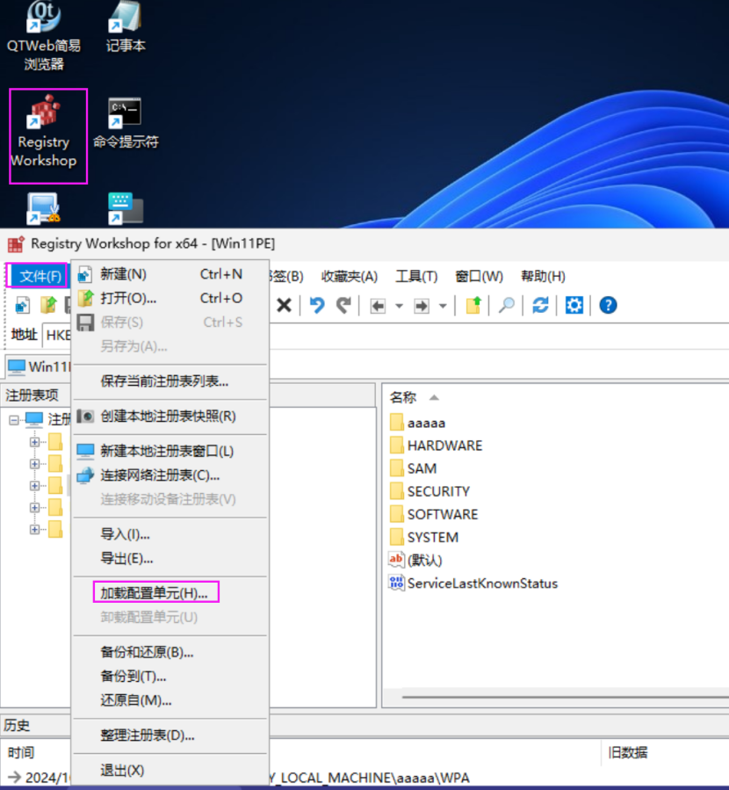Select 创建本地注册表快照(R) menu entry
Viewport: 729px width, 790px height.
tap(170, 417)
